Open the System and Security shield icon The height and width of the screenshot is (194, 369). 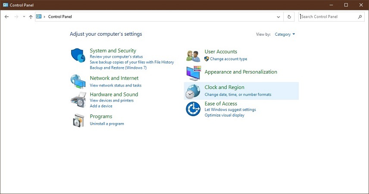[x=78, y=55]
